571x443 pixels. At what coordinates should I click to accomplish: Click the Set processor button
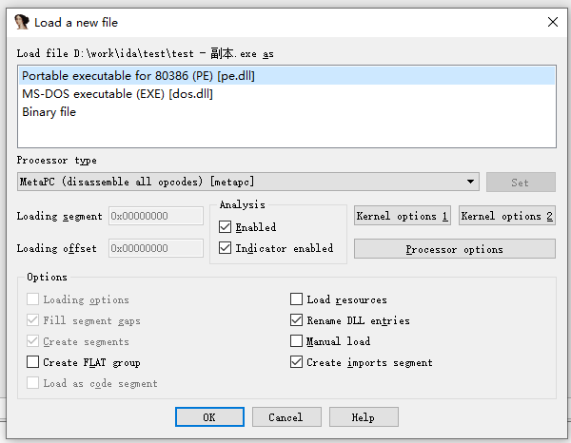click(521, 183)
